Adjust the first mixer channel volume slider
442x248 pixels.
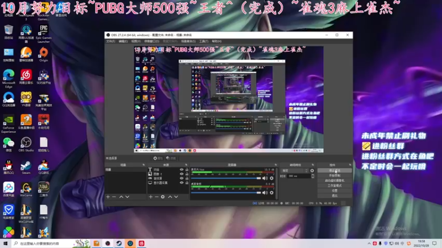(226, 178)
